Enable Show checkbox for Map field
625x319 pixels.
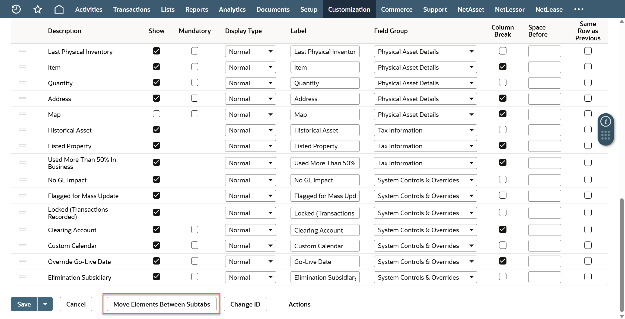click(157, 114)
